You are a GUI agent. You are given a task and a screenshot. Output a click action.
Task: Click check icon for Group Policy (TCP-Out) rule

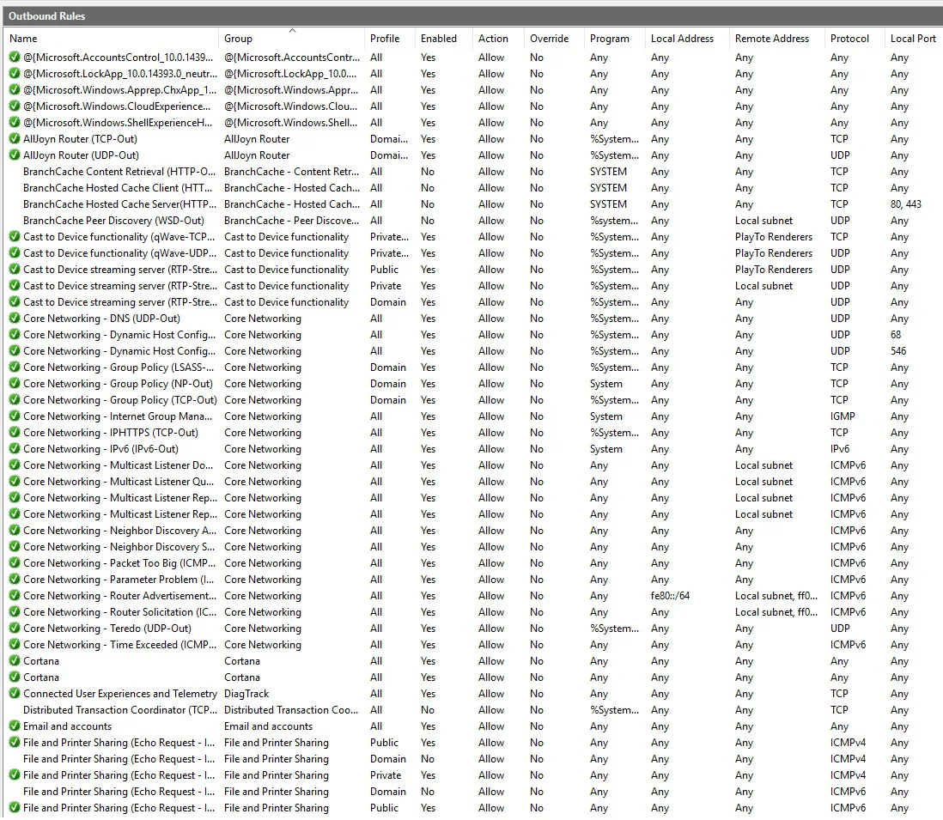pos(15,400)
